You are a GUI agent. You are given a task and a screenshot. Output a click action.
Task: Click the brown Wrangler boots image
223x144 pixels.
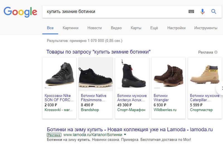(x=169, y=75)
